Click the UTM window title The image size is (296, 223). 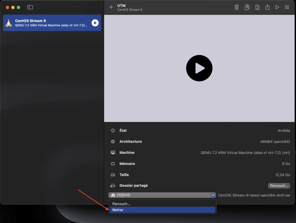(x=121, y=6)
